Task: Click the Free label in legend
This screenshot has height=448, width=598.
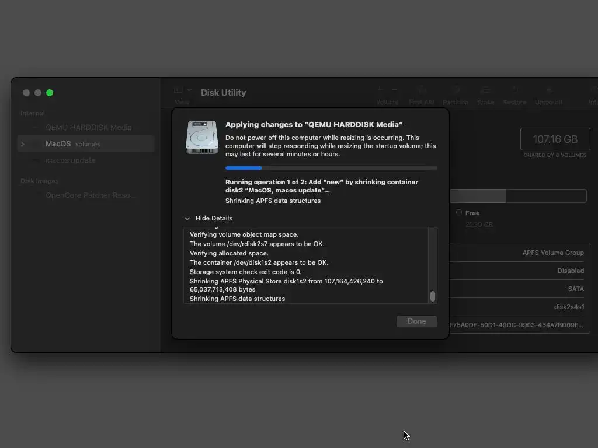Action: 472,213
